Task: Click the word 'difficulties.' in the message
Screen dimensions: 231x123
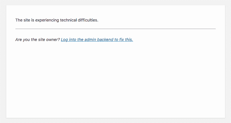Action: [88, 20]
